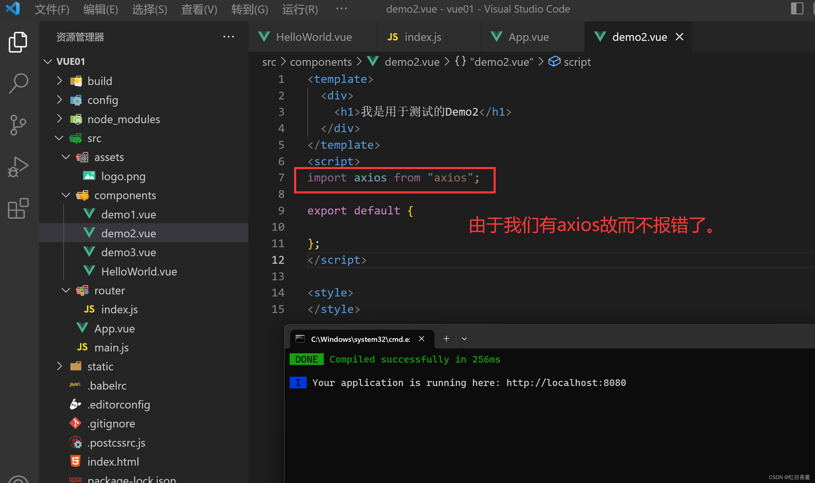Viewport: 815px width, 483px height.
Task: Collapse the components folder
Action: pyautogui.click(x=125, y=195)
